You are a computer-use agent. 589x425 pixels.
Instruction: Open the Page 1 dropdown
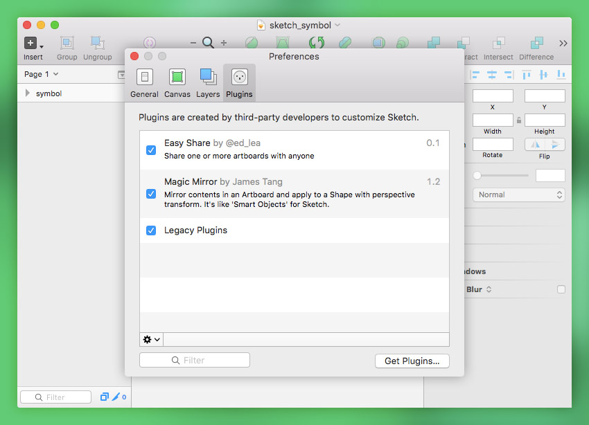pos(41,74)
